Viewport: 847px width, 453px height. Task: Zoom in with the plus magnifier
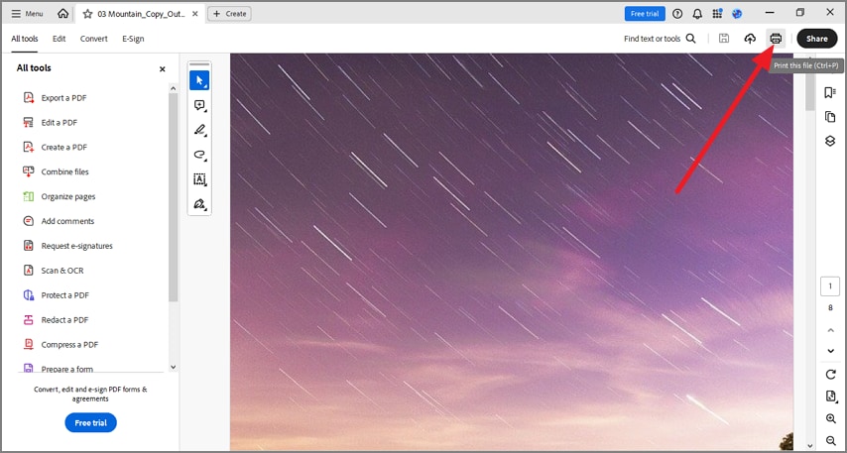[831, 419]
